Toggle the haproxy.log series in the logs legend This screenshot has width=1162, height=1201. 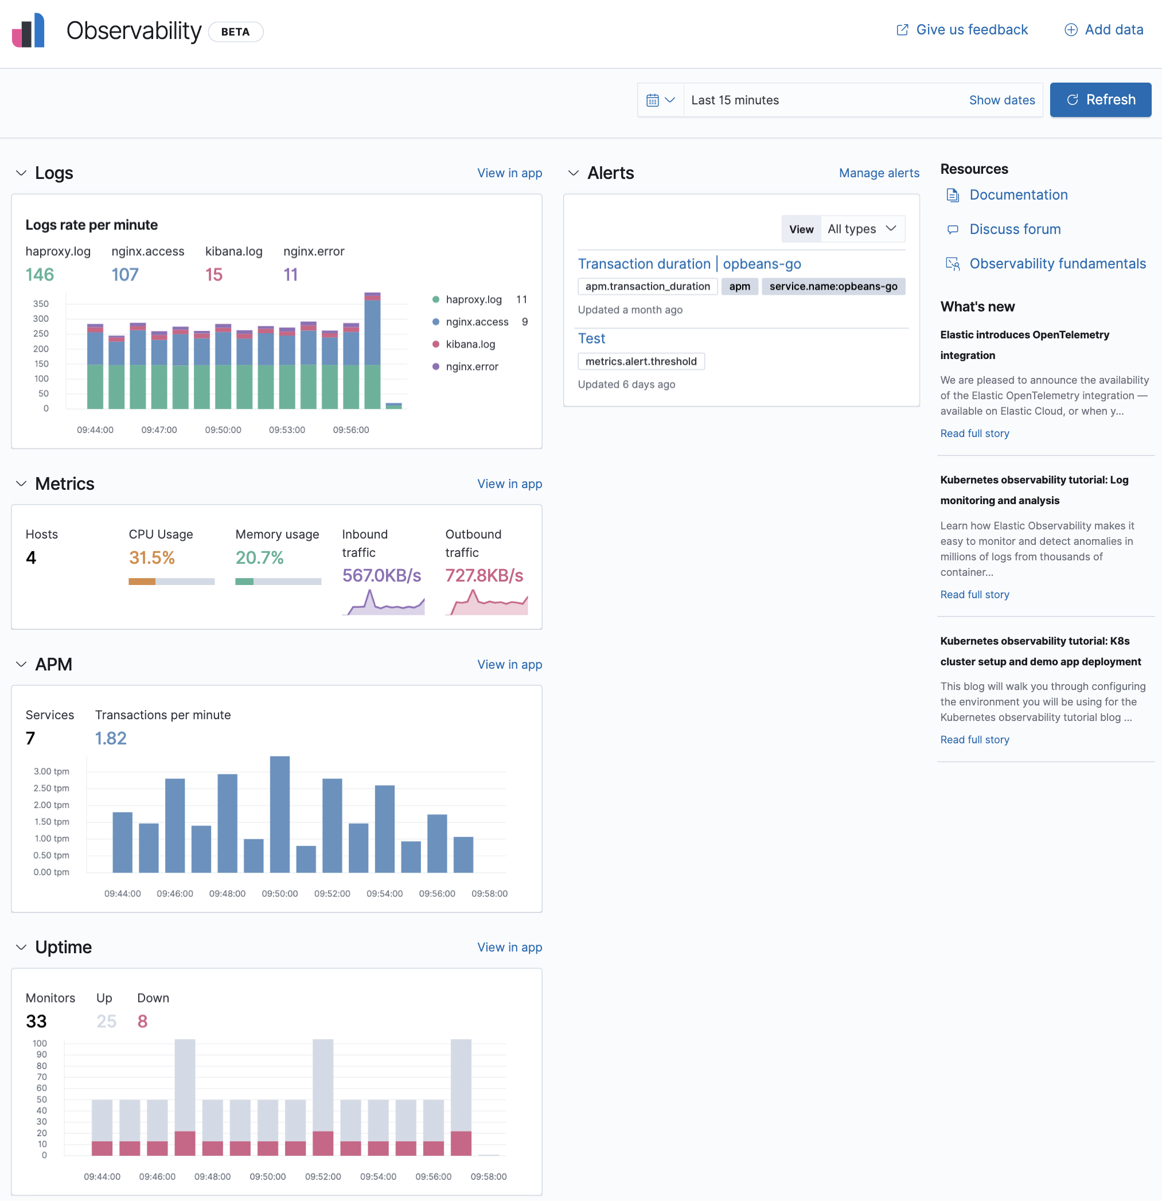coord(473,299)
